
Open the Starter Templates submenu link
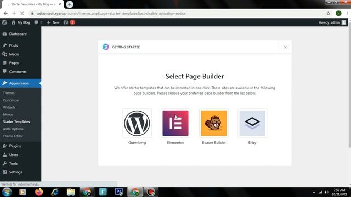[x=16, y=121]
